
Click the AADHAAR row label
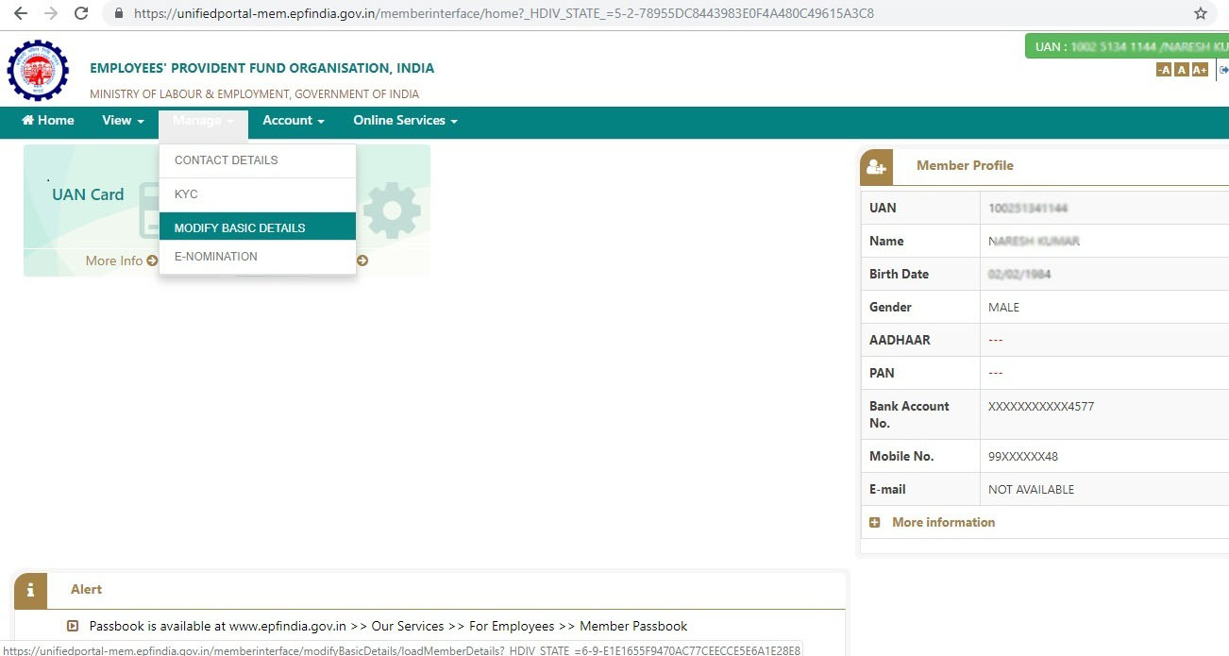pyautogui.click(x=900, y=340)
